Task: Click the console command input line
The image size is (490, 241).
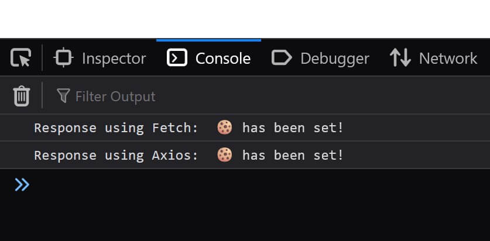Action: click(259, 185)
